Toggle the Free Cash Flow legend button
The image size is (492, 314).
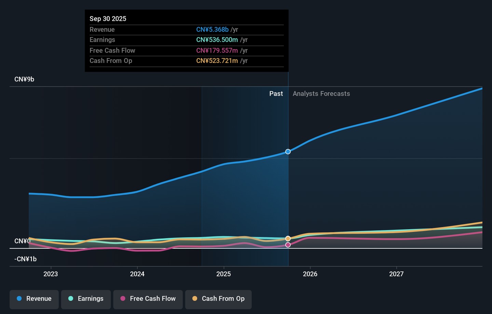point(148,299)
